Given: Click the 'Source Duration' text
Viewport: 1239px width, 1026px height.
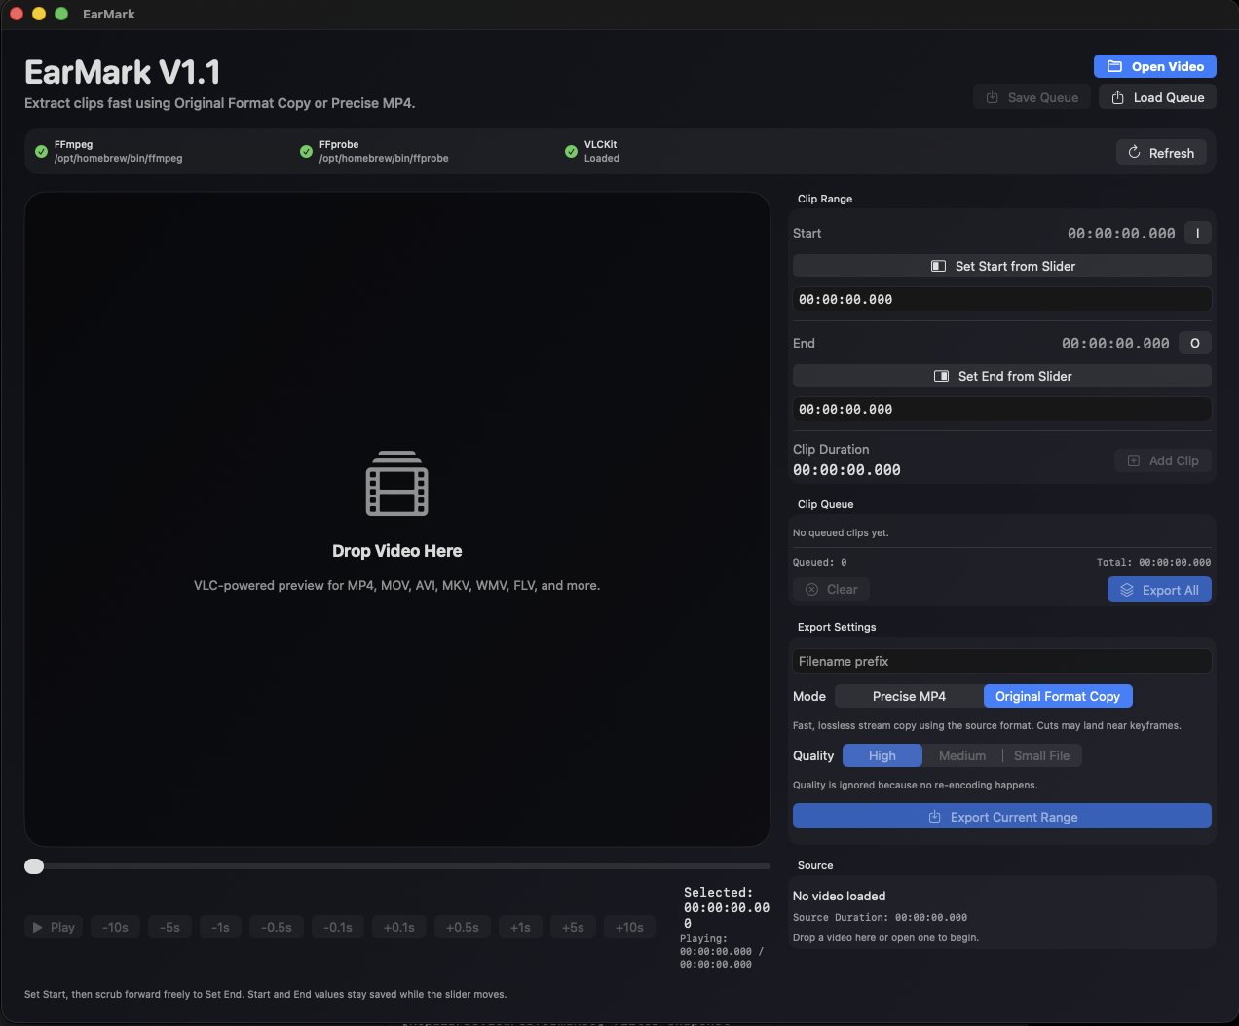Looking at the screenshot, I should (880, 917).
